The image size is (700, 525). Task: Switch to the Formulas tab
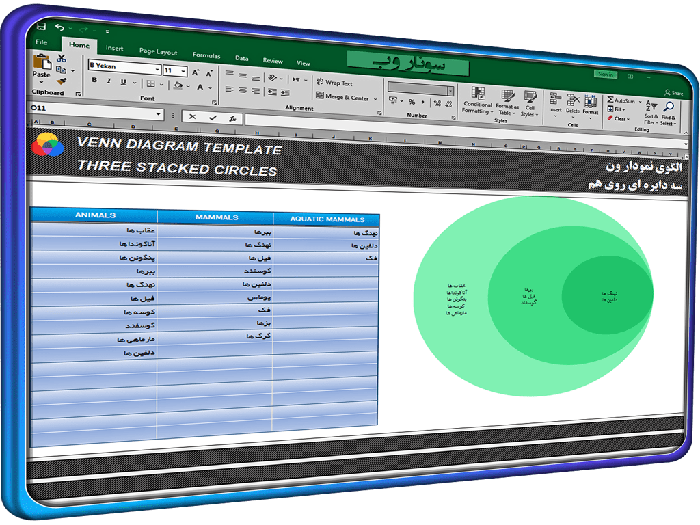point(206,55)
